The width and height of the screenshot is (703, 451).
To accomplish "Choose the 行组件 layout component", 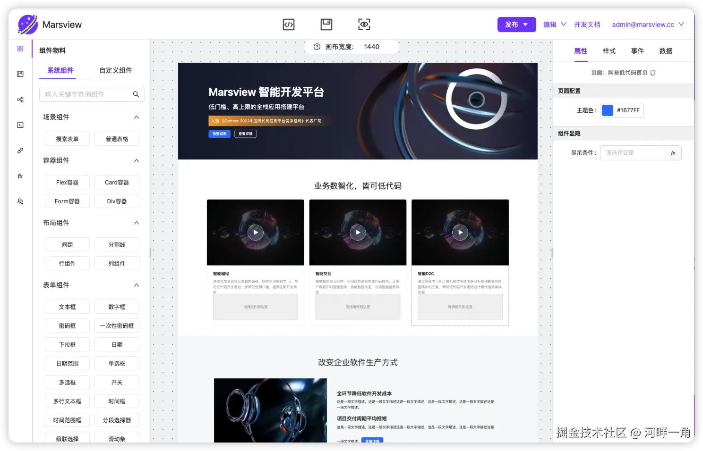I will pyautogui.click(x=67, y=264).
